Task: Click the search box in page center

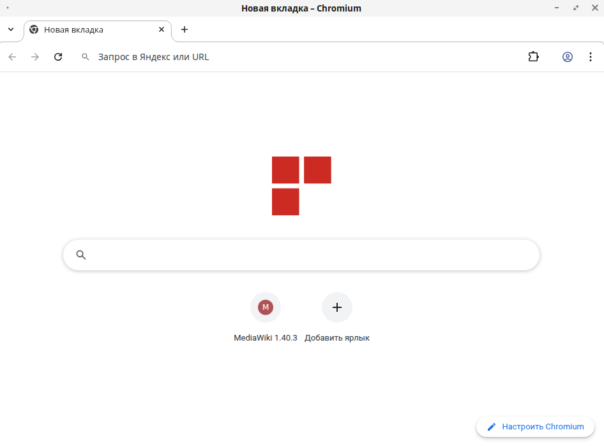Action: [x=306, y=255]
